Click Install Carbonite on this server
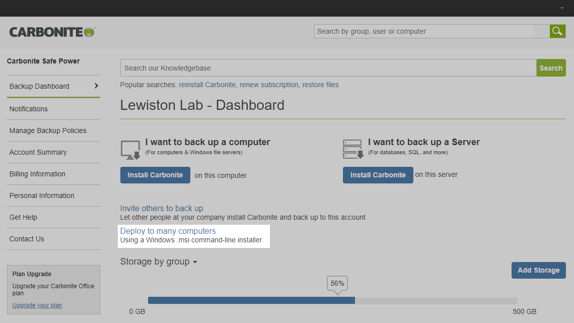Screen dimensions: 574x323 tap(378, 175)
